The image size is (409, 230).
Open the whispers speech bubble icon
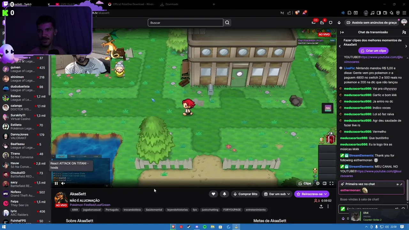(331, 23)
